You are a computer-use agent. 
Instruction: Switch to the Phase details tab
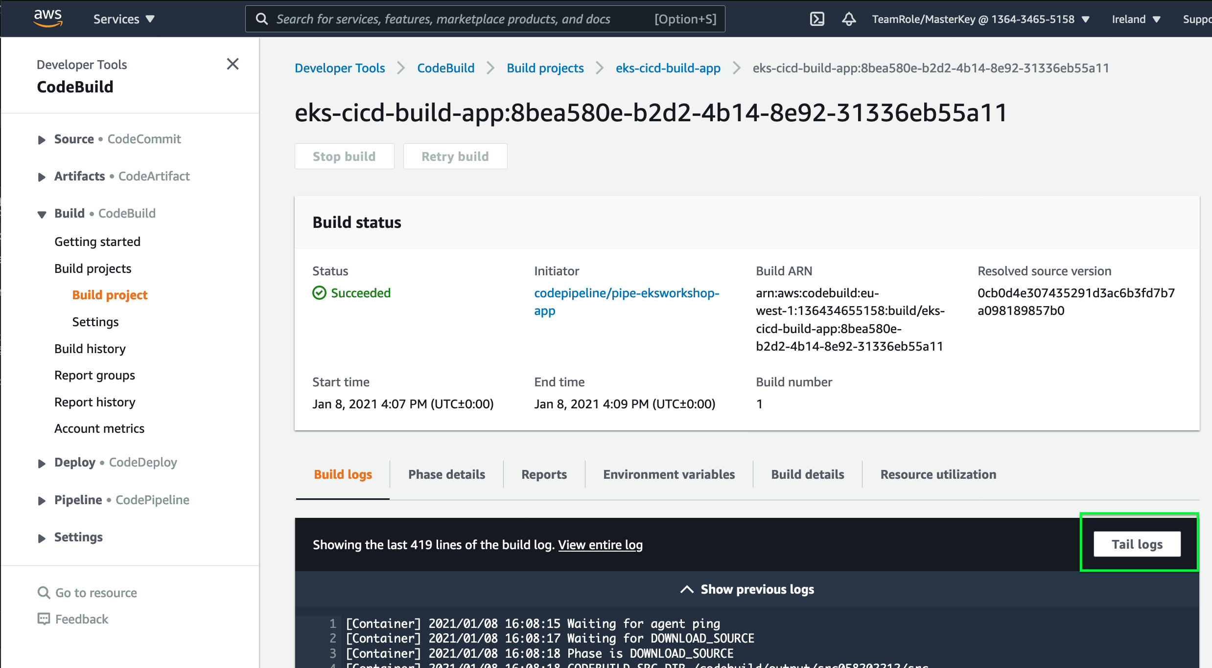446,474
